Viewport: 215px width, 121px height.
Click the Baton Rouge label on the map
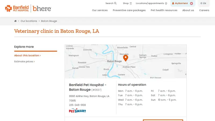point(114,61)
